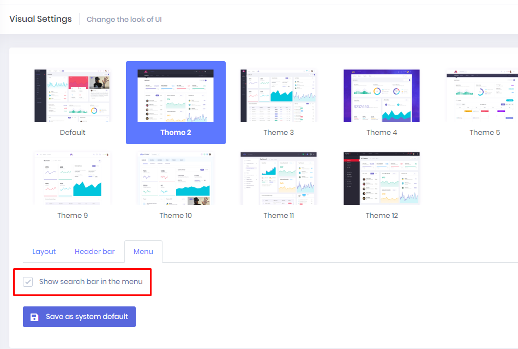Switch to the Layout tab
Screen dimensions: 518x349
tap(44, 252)
